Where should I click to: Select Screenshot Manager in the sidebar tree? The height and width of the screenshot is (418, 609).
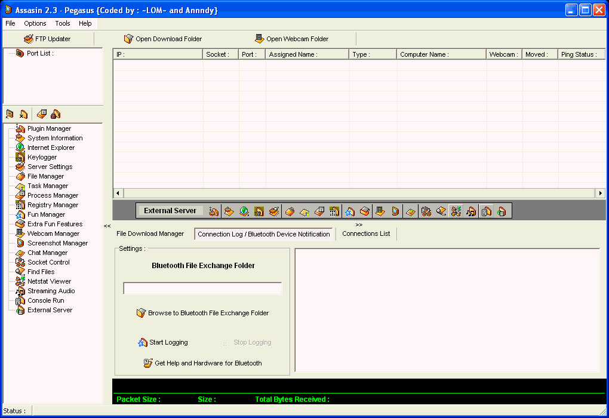57,243
